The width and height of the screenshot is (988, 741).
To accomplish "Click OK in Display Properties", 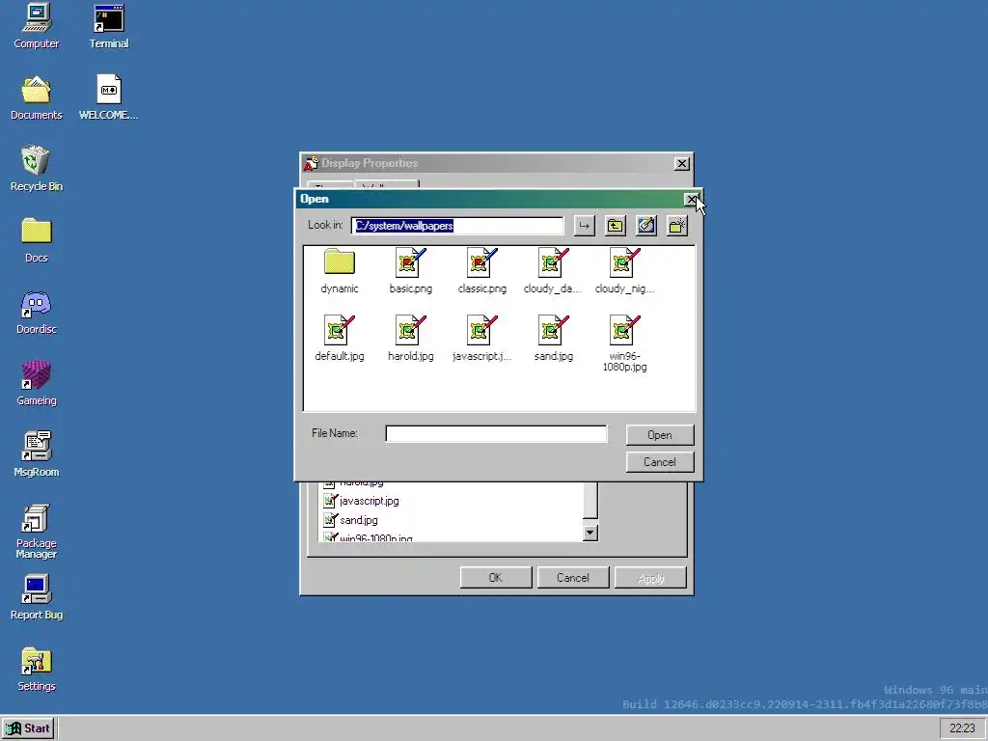I will pos(496,578).
